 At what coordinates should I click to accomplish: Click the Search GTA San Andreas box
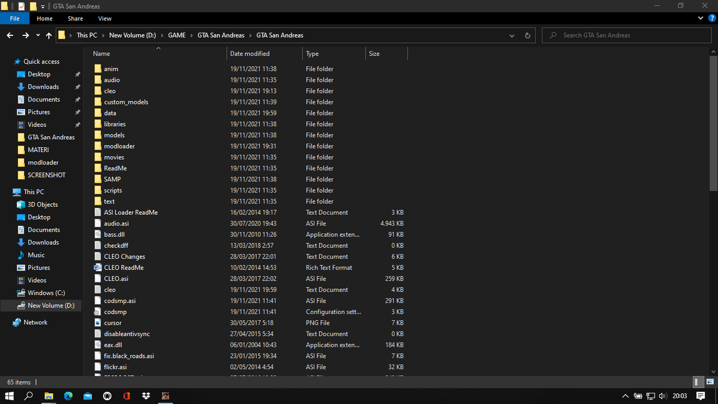[x=626, y=35]
